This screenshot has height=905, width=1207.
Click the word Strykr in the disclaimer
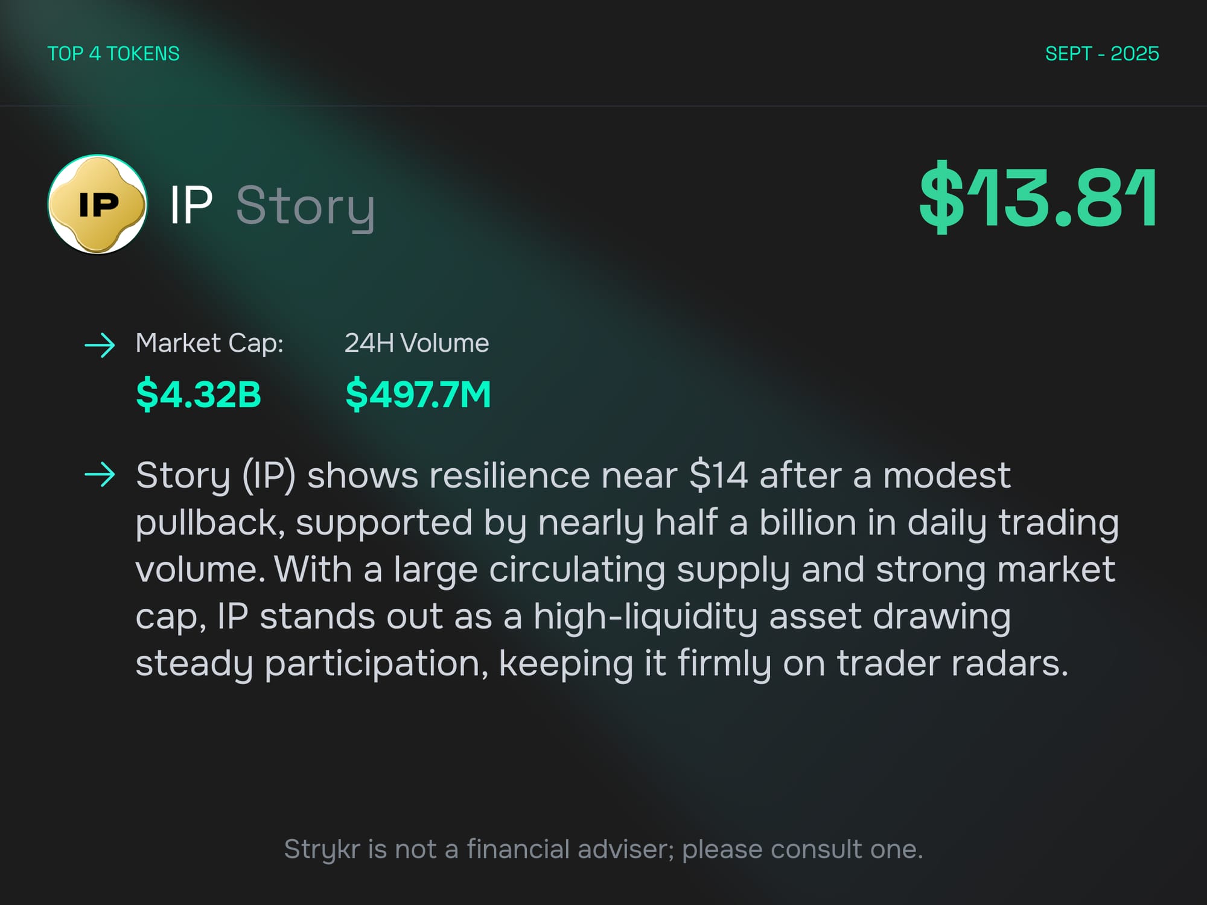[x=322, y=849]
